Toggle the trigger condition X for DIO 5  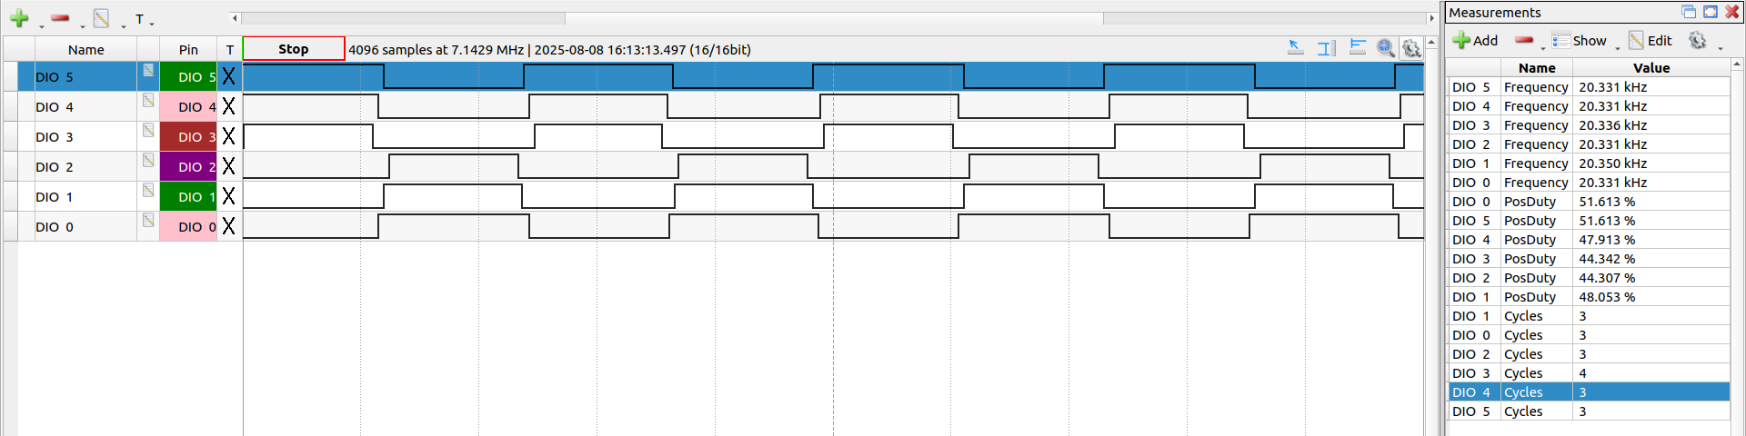(x=228, y=77)
